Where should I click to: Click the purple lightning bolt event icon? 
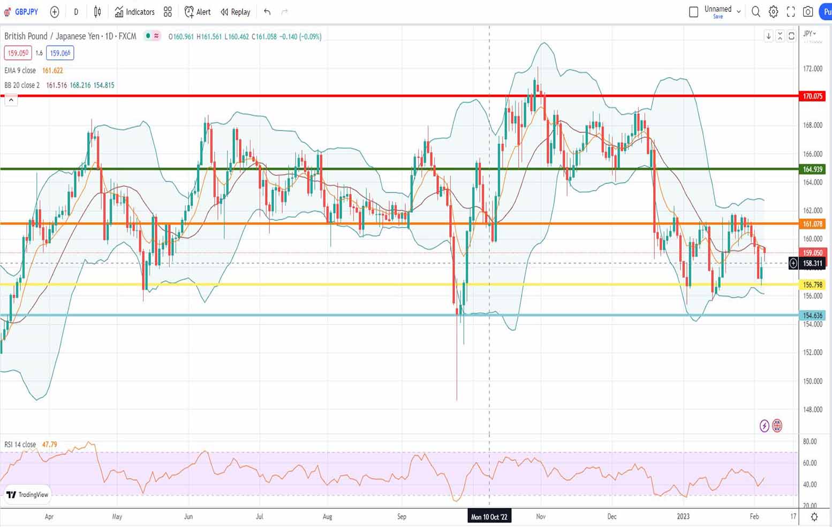pyautogui.click(x=764, y=426)
